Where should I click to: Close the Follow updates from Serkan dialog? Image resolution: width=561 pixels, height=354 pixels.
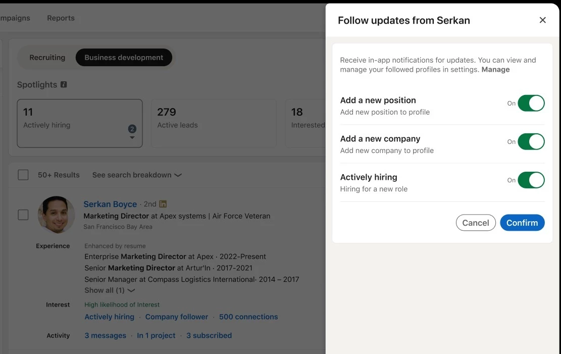pos(542,20)
